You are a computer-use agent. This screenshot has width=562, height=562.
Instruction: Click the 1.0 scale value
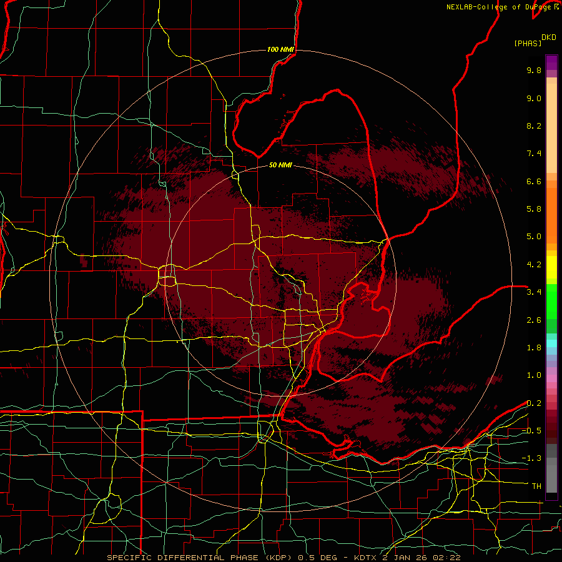tap(534, 375)
